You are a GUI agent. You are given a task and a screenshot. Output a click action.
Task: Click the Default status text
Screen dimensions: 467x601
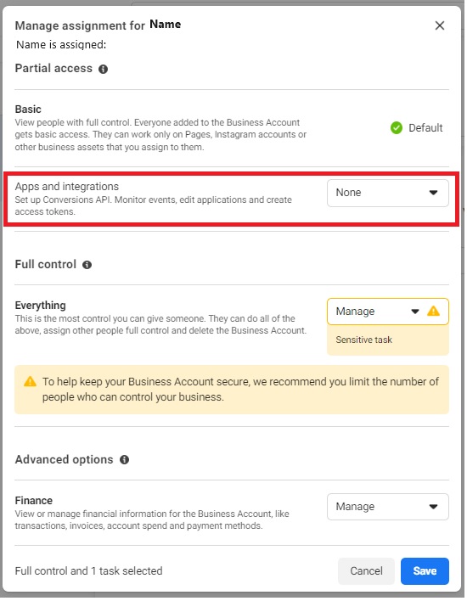425,127
